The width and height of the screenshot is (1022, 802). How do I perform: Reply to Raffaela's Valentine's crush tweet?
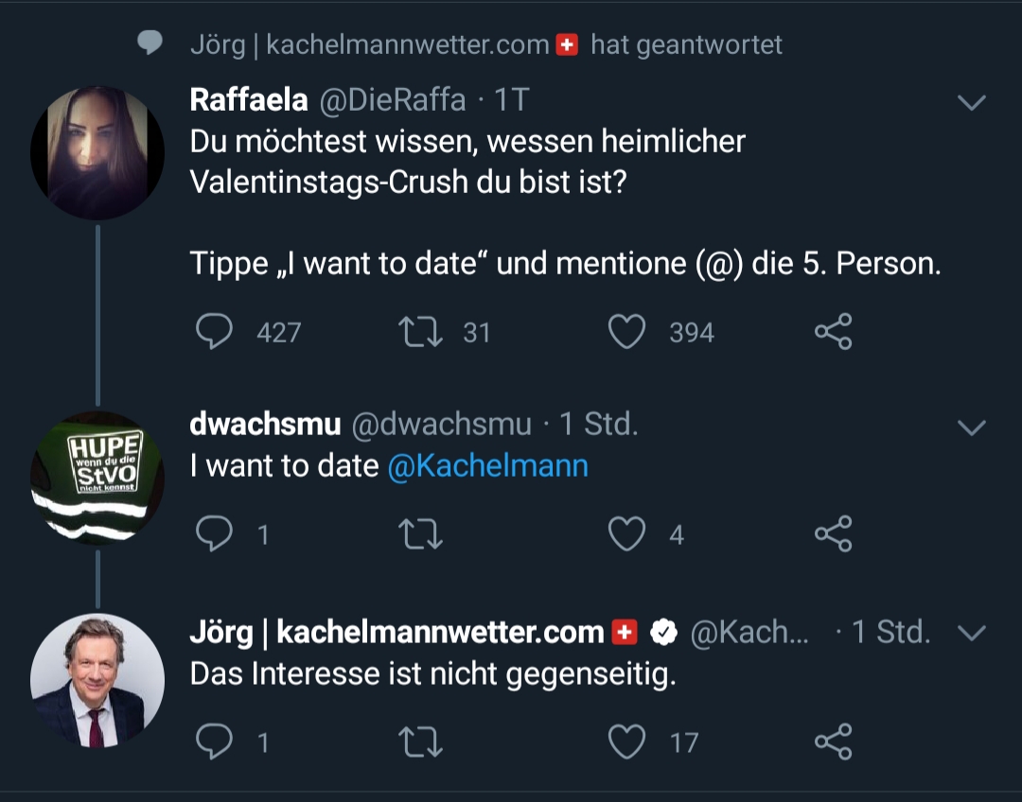(x=214, y=332)
